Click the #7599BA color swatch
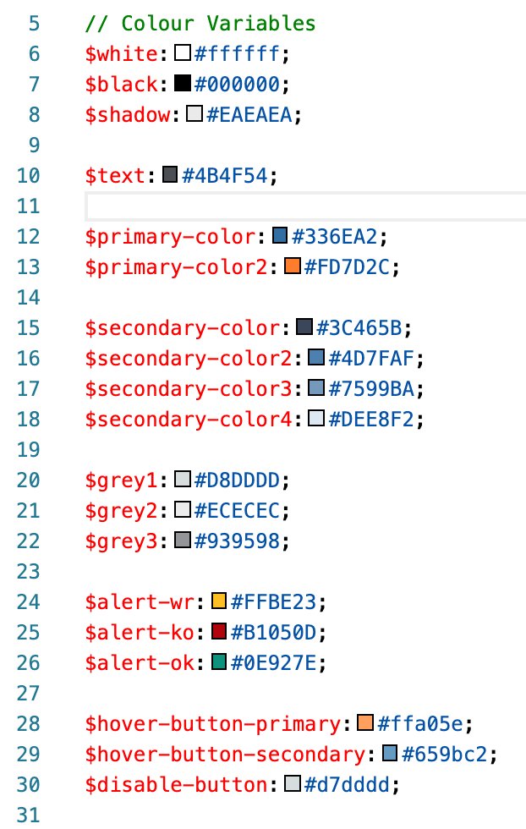The image size is (526, 829). click(316, 387)
